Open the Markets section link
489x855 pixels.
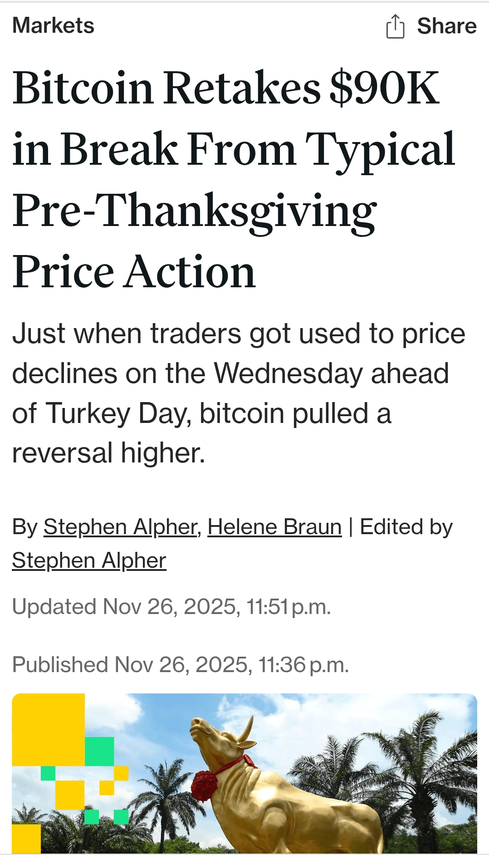(53, 25)
